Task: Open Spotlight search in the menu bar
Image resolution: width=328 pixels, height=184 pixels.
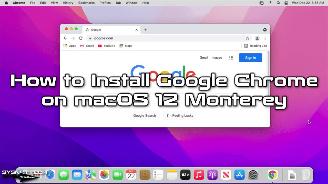Action: point(279,3)
